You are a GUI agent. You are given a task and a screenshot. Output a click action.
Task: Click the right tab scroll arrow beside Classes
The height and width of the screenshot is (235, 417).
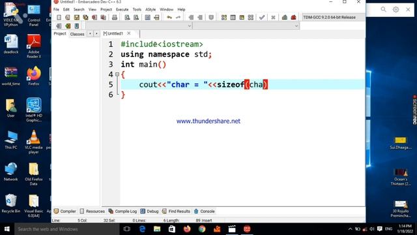coord(96,33)
